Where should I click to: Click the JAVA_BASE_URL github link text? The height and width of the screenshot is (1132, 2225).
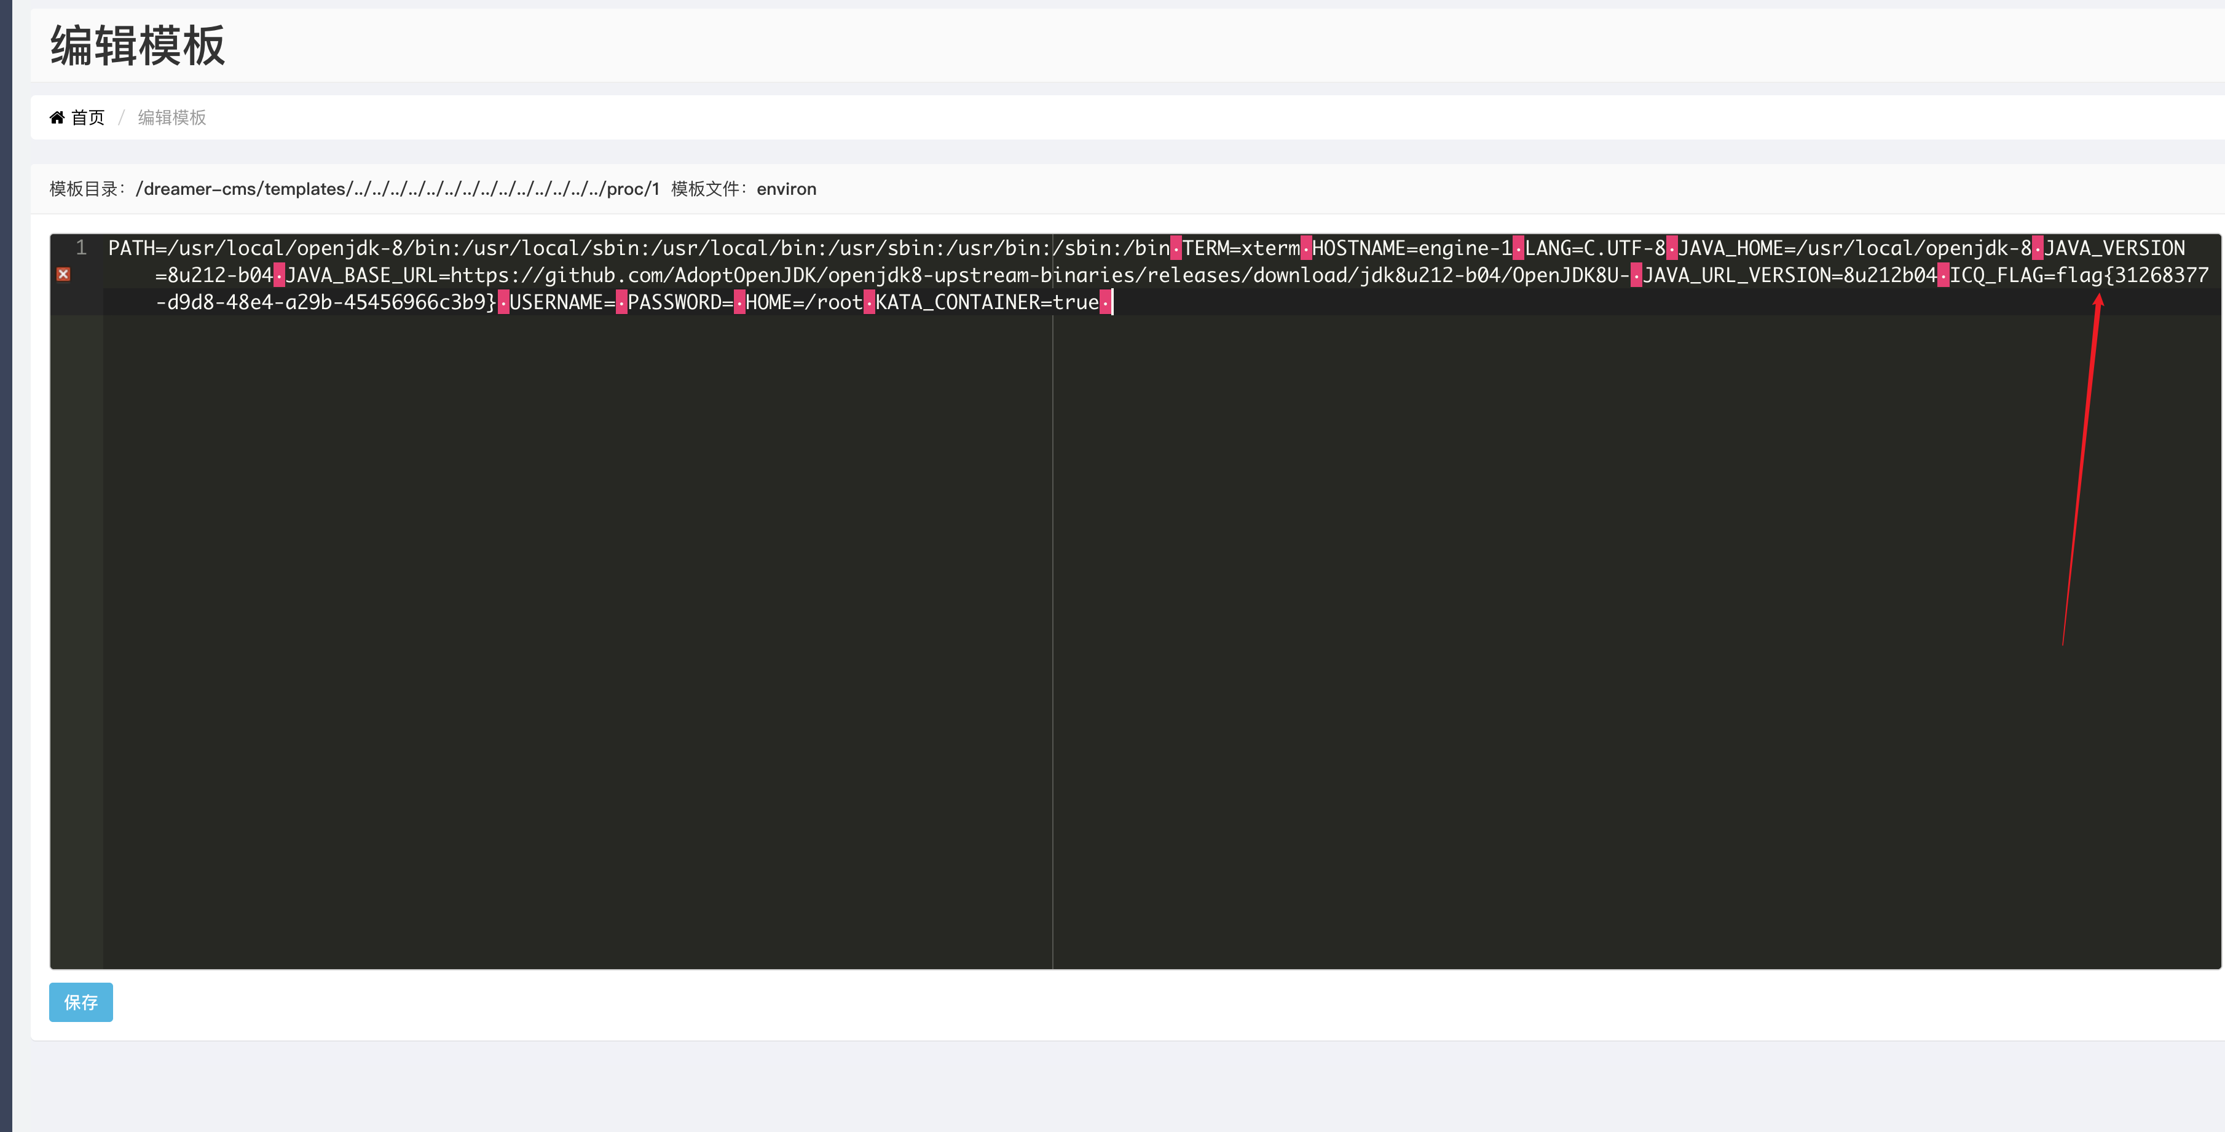click(956, 275)
